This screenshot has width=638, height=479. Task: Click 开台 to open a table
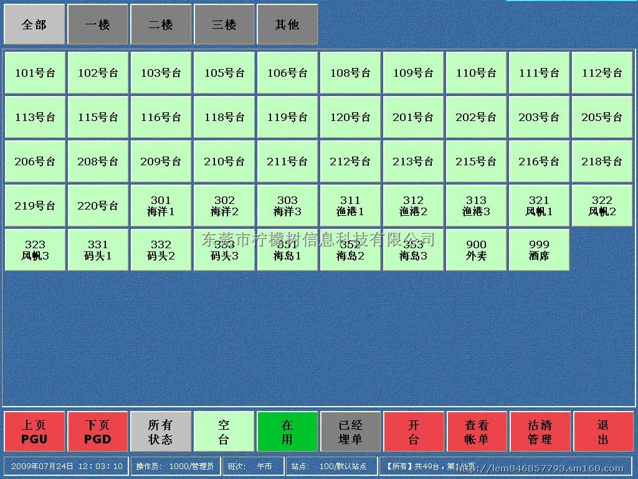click(414, 432)
